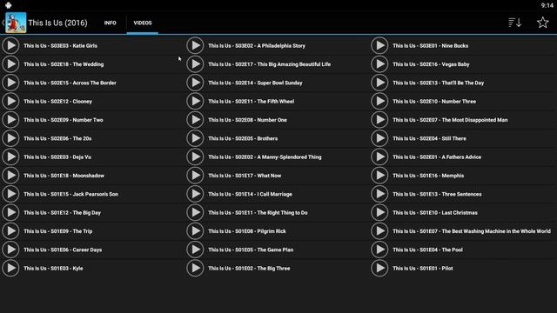Open the This Is Us show thumbnail
Viewport: 557px width, 313px height.
(x=16, y=23)
